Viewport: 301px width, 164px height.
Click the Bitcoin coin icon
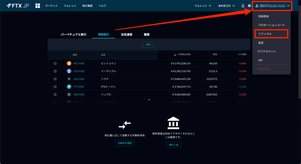tap(69, 63)
